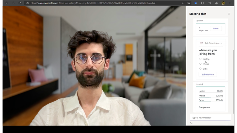Open the Collections icon

coord(216,3)
